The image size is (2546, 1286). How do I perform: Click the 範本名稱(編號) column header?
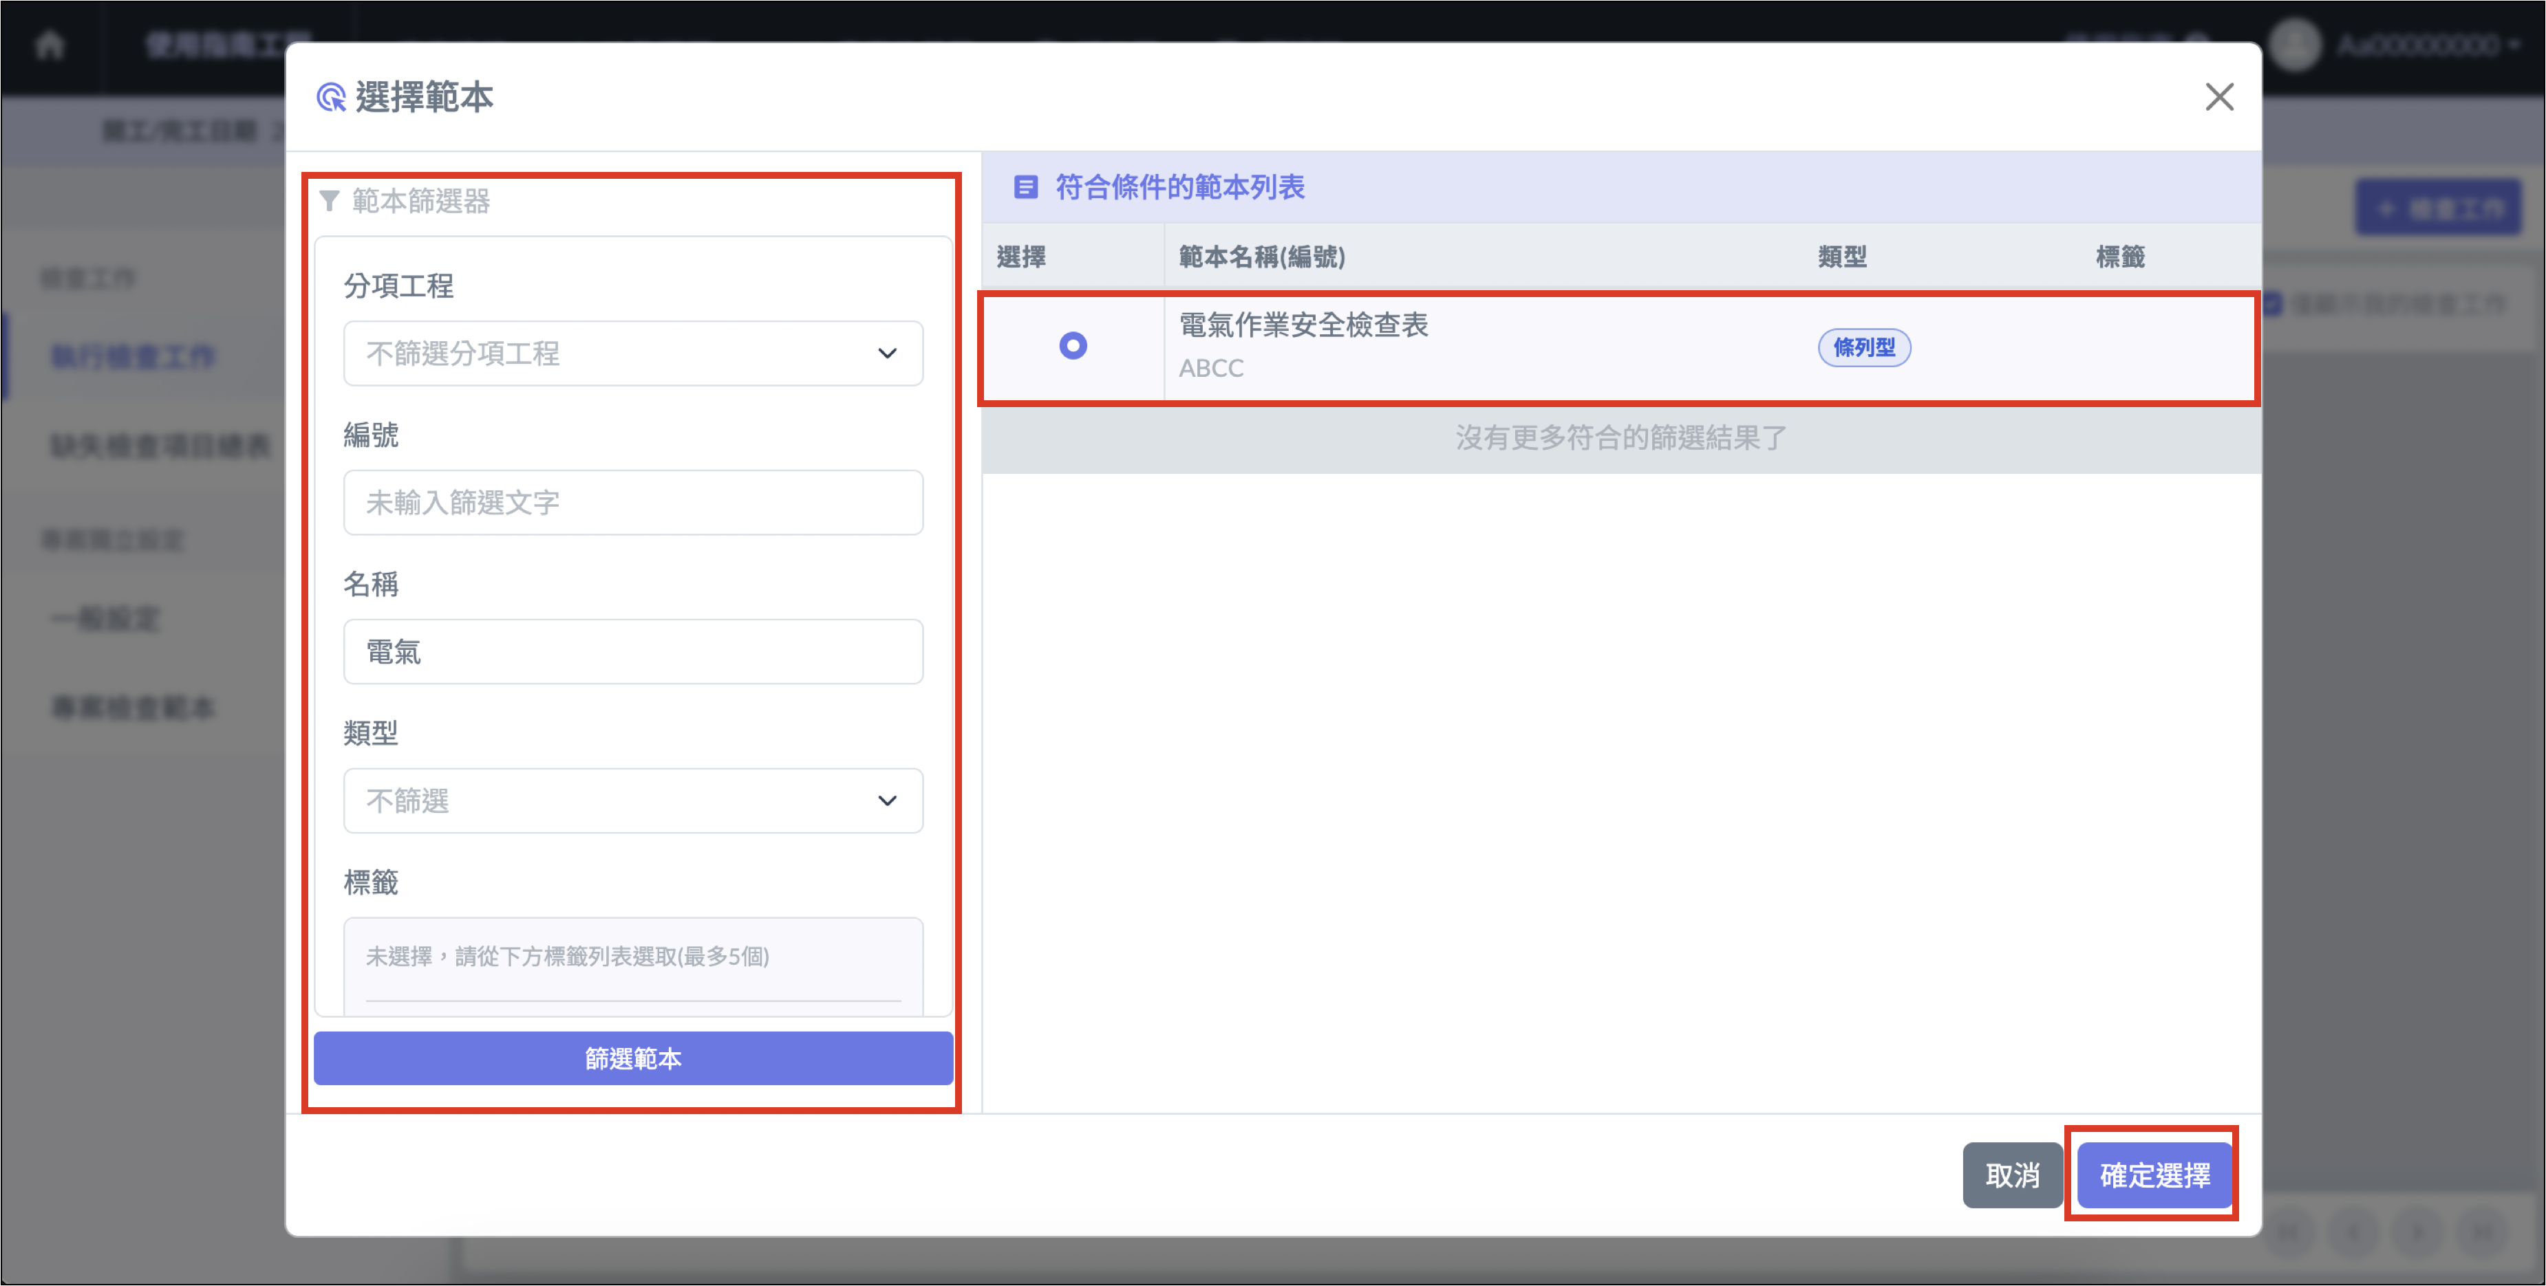1261,257
